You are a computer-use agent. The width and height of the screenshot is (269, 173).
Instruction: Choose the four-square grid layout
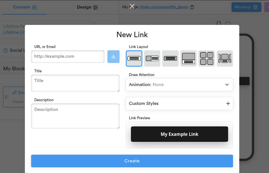pyautogui.click(x=207, y=58)
